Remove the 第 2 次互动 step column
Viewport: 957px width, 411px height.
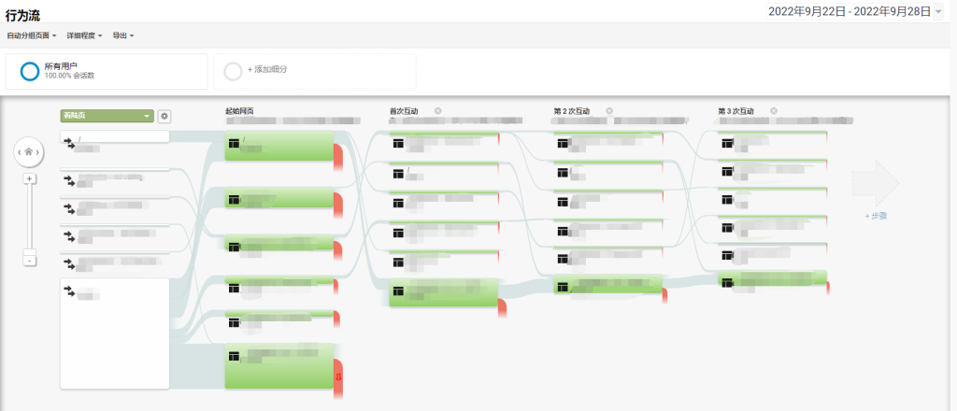(609, 111)
